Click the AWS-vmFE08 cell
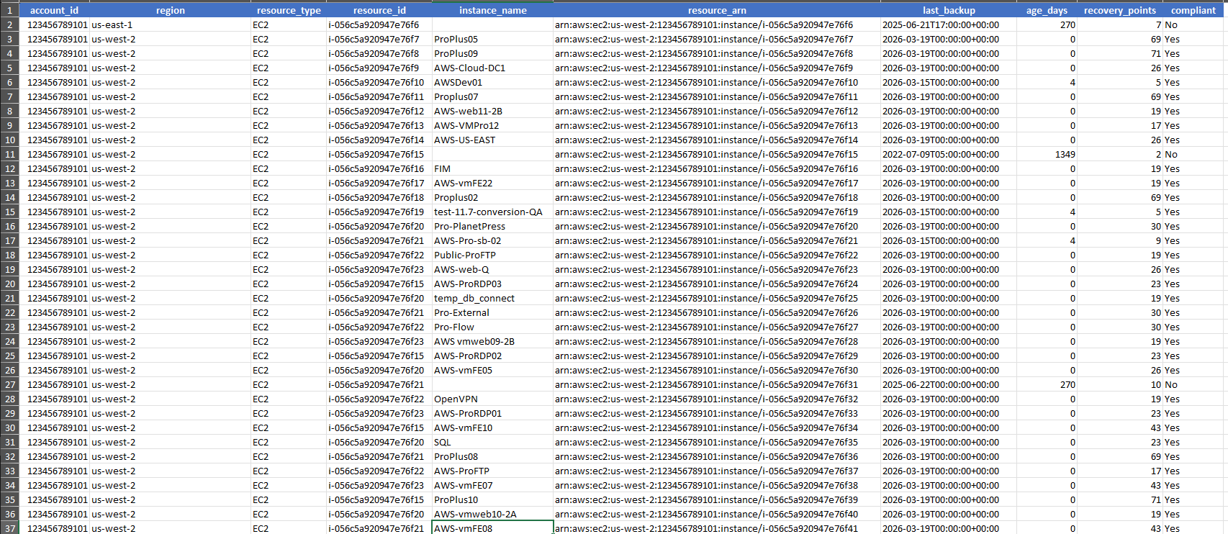Image resolution: width=1228 pixels, height=534 pixels. click(492, 528)
